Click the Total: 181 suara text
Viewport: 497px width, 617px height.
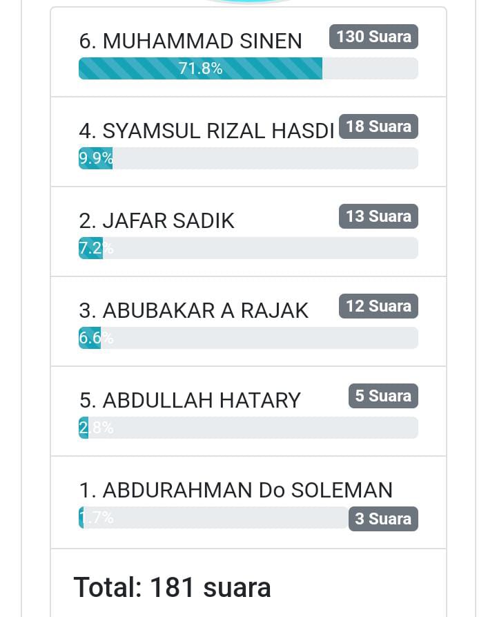173,587
